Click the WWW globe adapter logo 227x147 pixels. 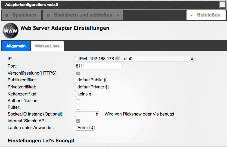(x=11, y=31)
